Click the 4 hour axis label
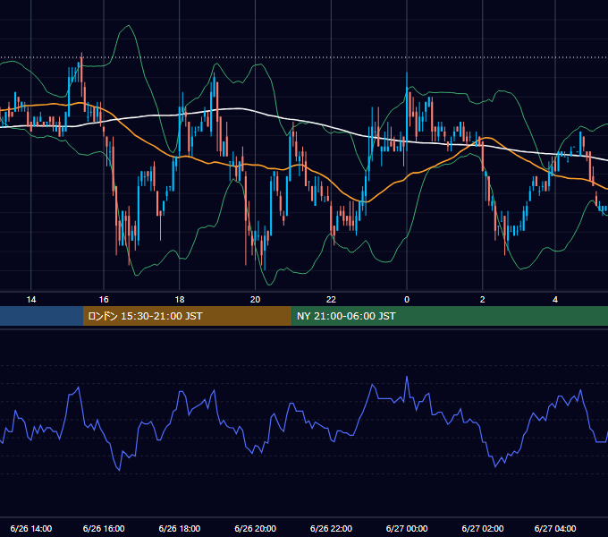This screenshot has height=537, width=608. [x=555, y=300]
